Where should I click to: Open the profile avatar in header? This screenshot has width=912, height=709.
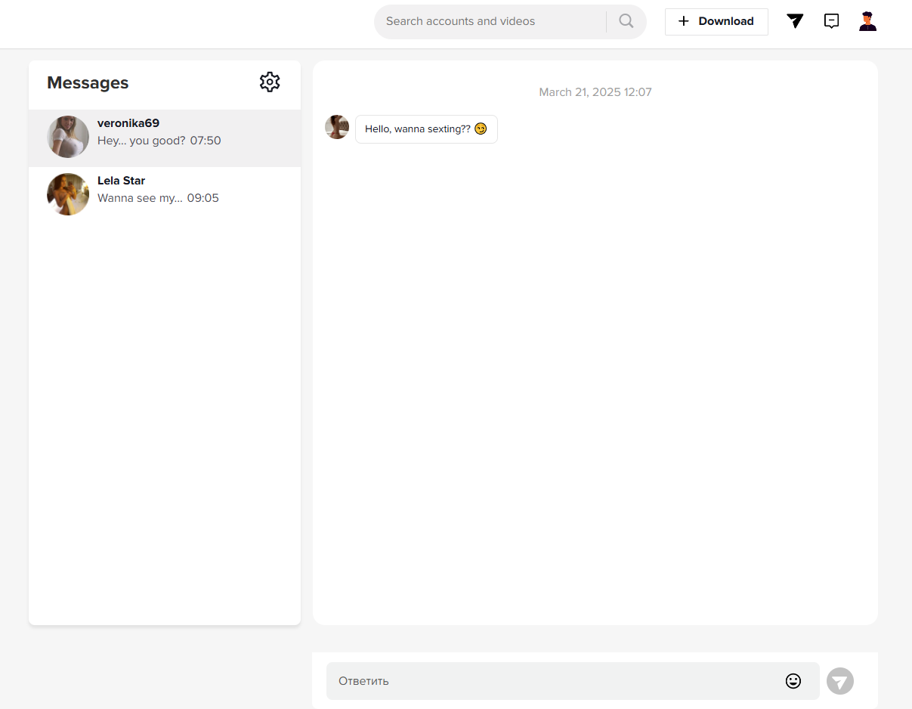tap(867, 21)
